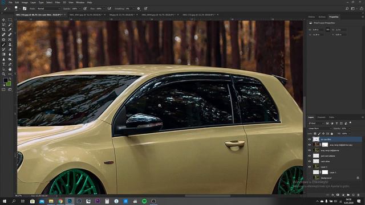Toggle lock transparent pixels

(x=315, y=134)
